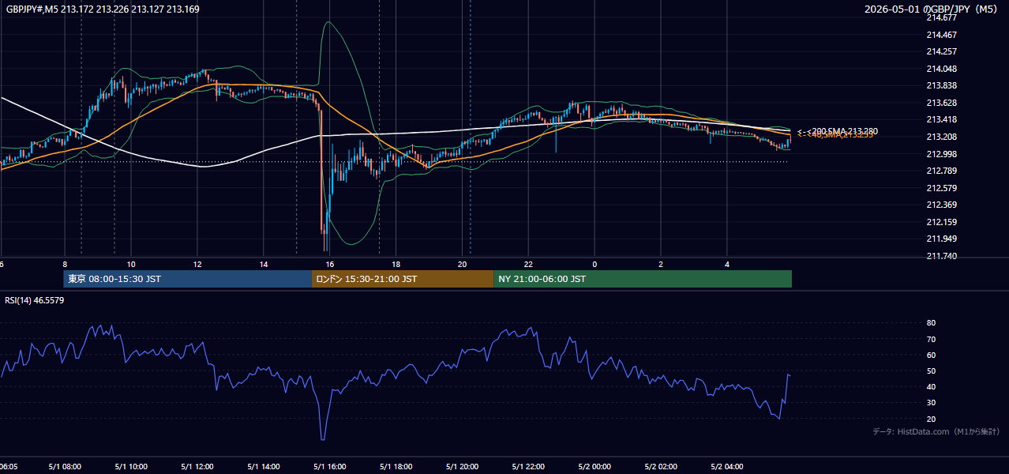Click price axis value 212.789

tap(941, 171)
